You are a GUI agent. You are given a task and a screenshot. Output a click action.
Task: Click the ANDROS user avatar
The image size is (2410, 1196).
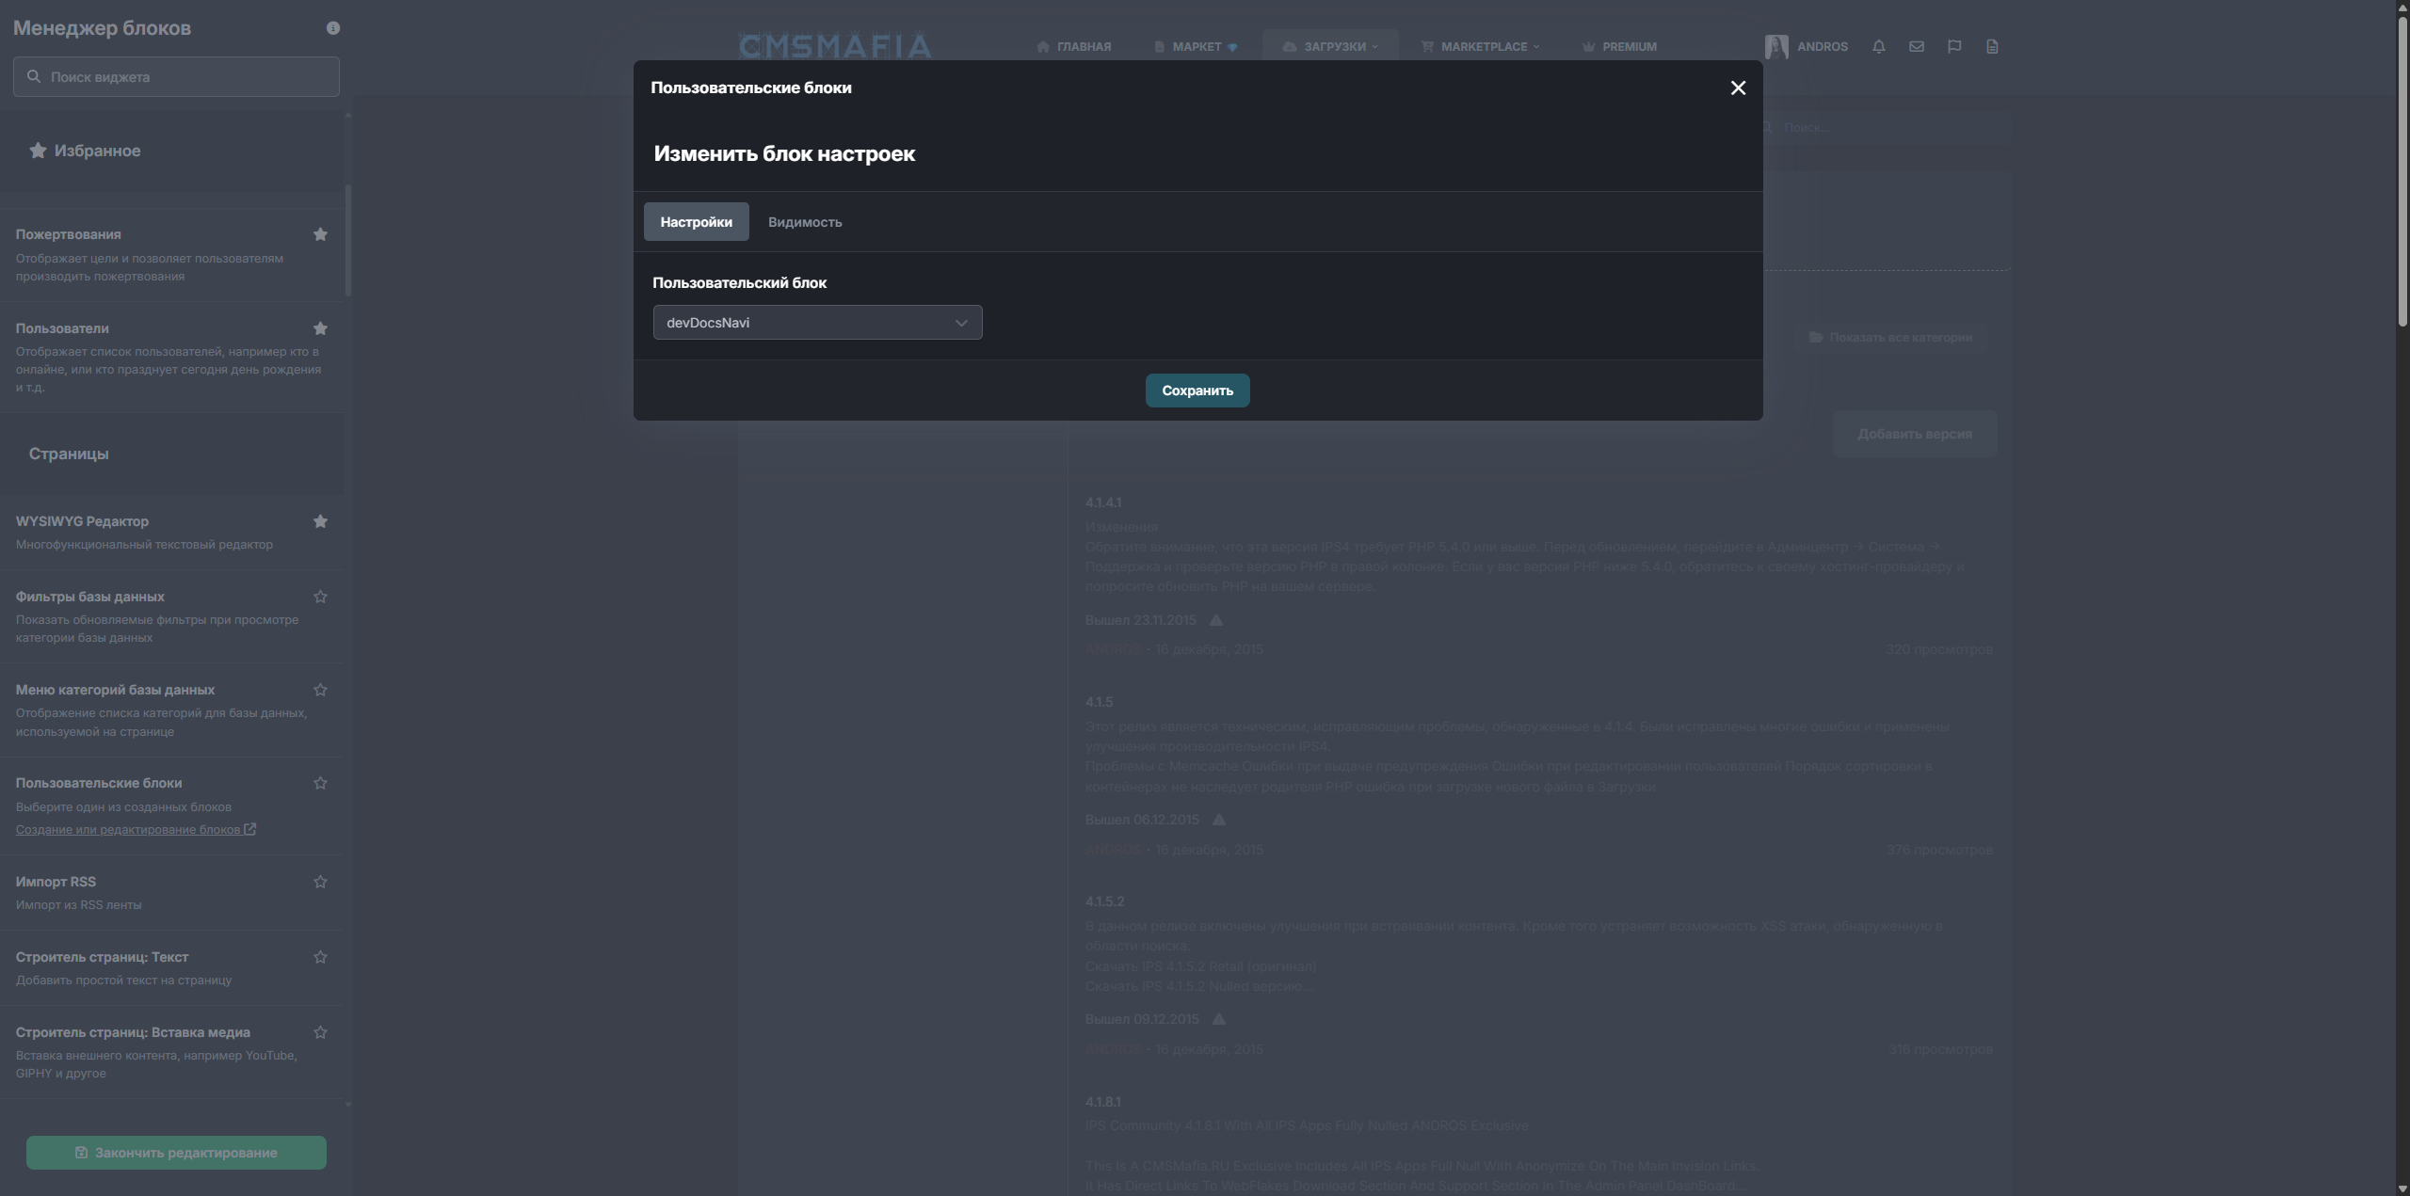tap(1775, 46)
